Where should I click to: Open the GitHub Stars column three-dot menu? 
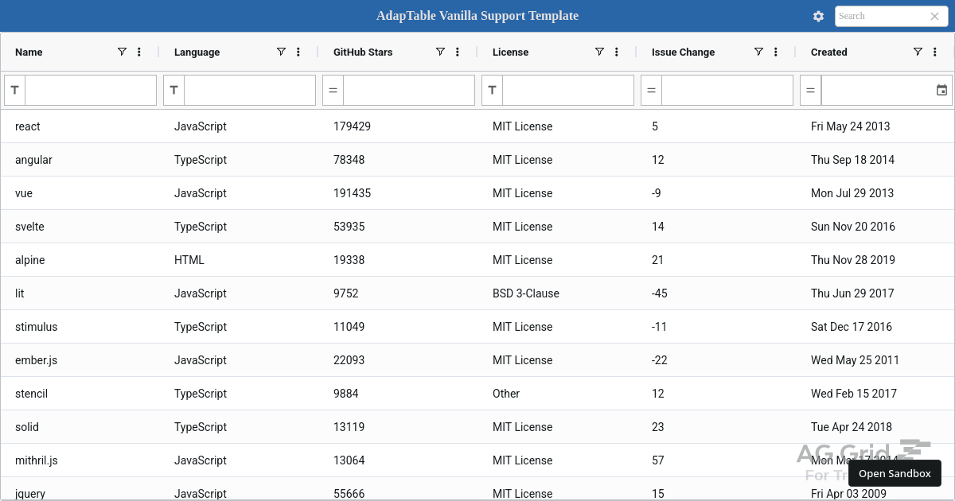tap(457, 52)
